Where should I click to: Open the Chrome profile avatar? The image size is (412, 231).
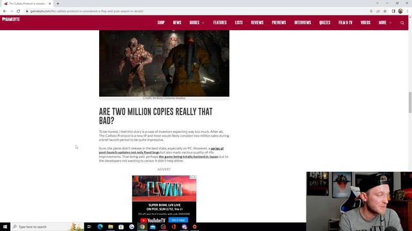pos(400,12)
